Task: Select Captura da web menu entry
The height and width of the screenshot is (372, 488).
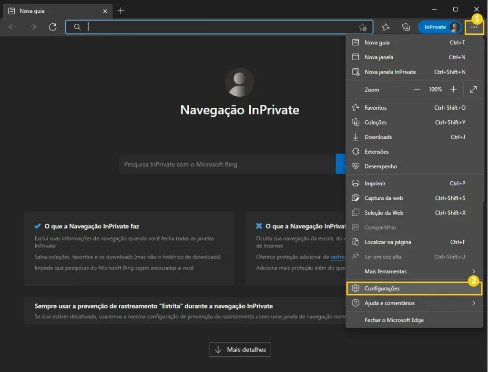Action: 414,198
